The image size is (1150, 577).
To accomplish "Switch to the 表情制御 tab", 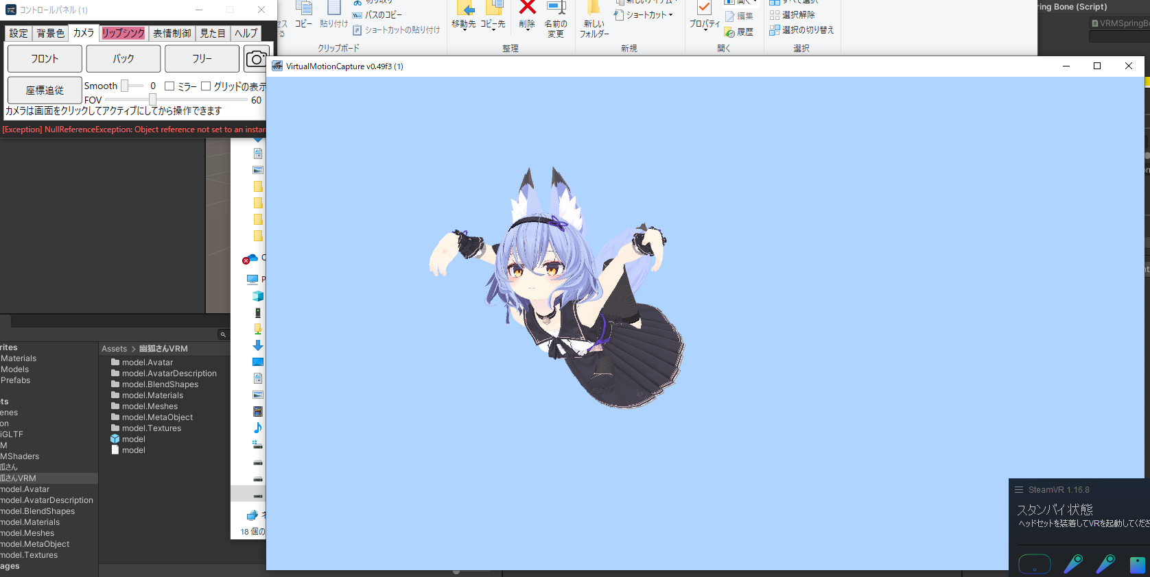I will (172, 33).
